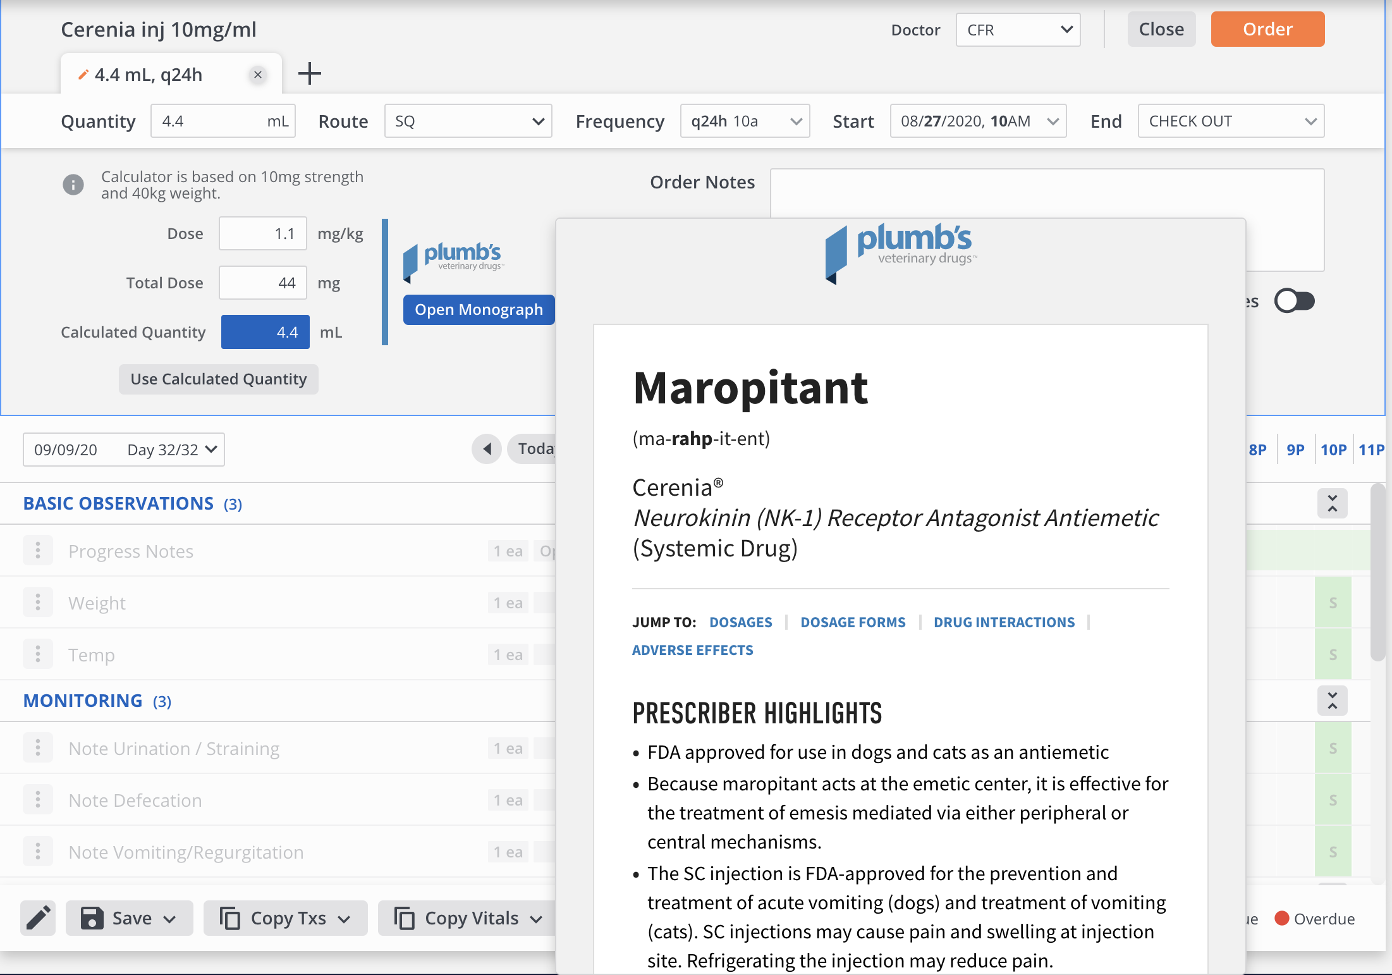Screen dimensions: 1392x975
Task: Collapse the Monitoring section
Action: tap(1332, 701)
